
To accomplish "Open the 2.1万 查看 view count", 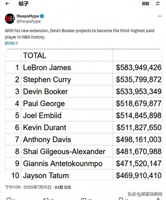I will (x=63, y=187).
